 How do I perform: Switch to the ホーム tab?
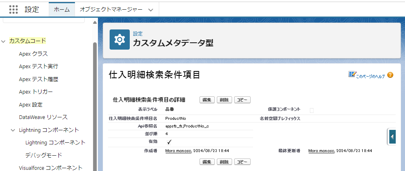click(x=62, y=9)
